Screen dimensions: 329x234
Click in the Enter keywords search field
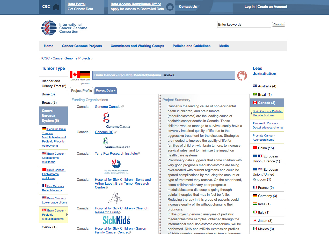[244, 25]
